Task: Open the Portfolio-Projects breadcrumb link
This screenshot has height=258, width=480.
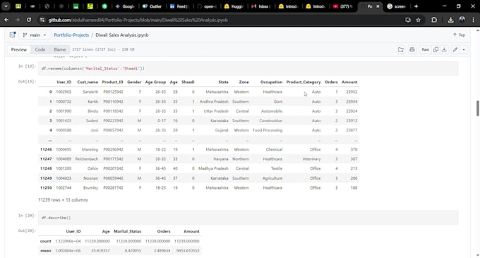Action: (71, 35)
